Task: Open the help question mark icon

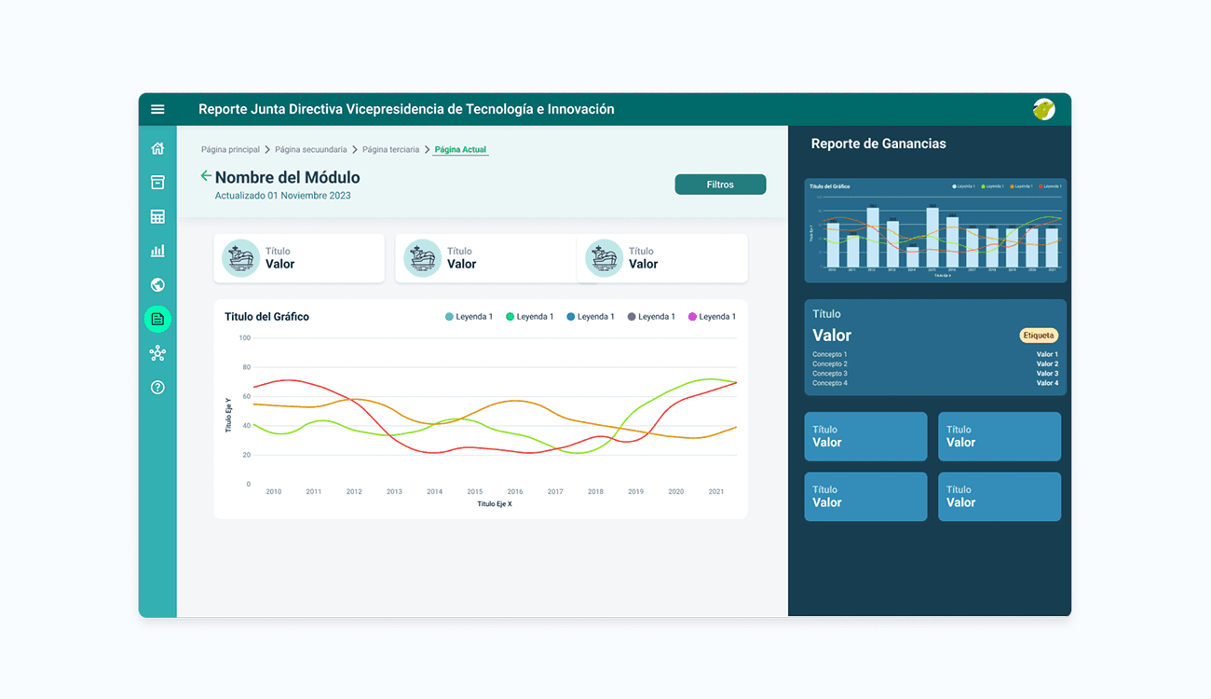Action: (157, 388)
